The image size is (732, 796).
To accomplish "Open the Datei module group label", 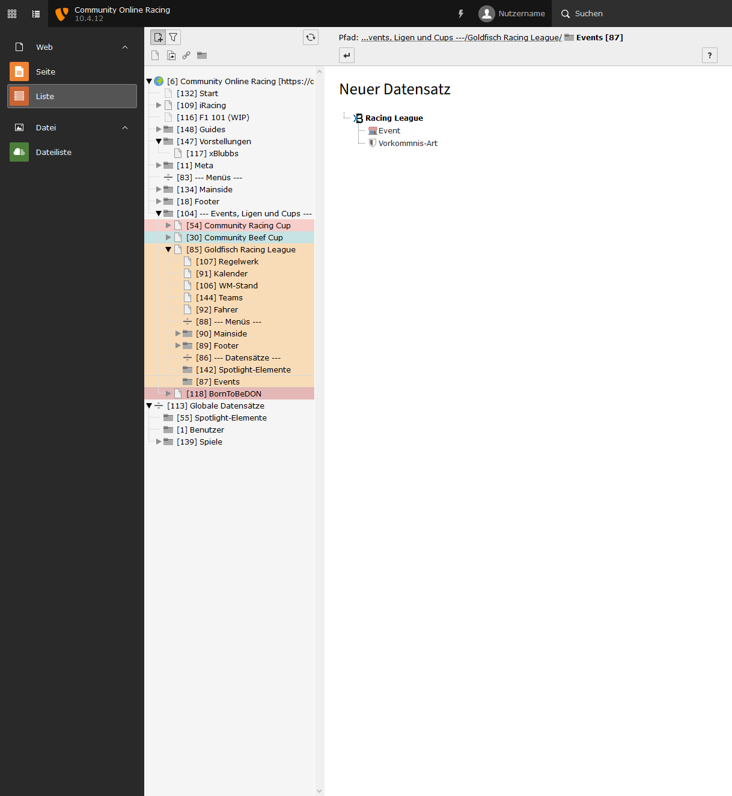I will (46, 127).
